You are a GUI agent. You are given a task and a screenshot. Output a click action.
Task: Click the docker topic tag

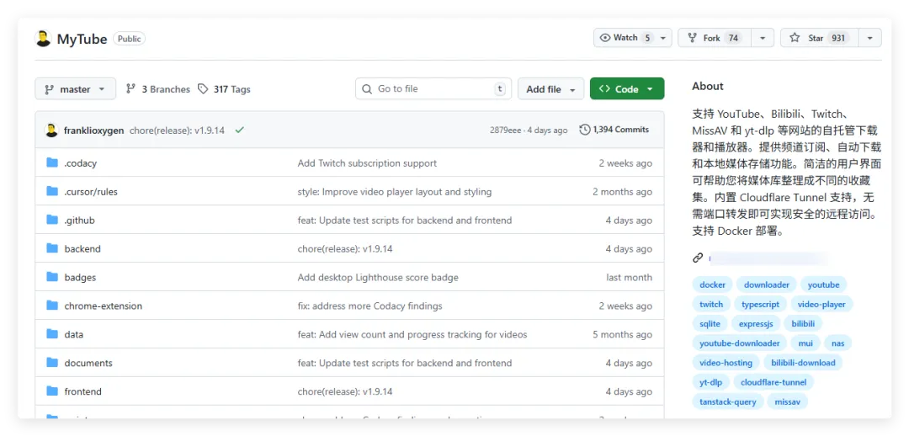[x=712, y=284]
